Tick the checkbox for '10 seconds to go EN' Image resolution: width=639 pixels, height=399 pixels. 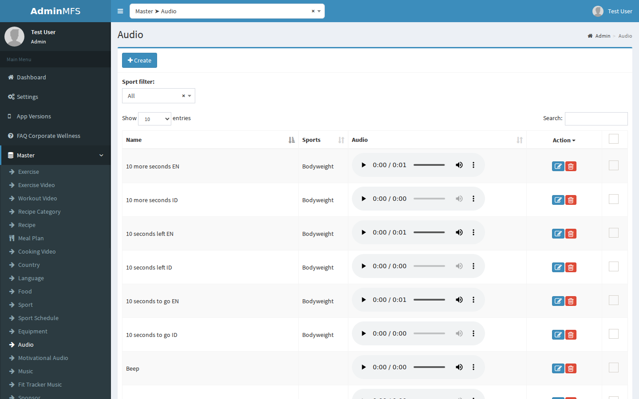[614, 300]
